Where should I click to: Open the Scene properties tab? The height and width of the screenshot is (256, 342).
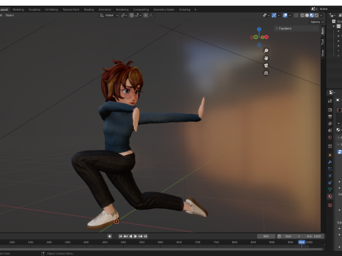pyautogui.click(x=330, y=130)
